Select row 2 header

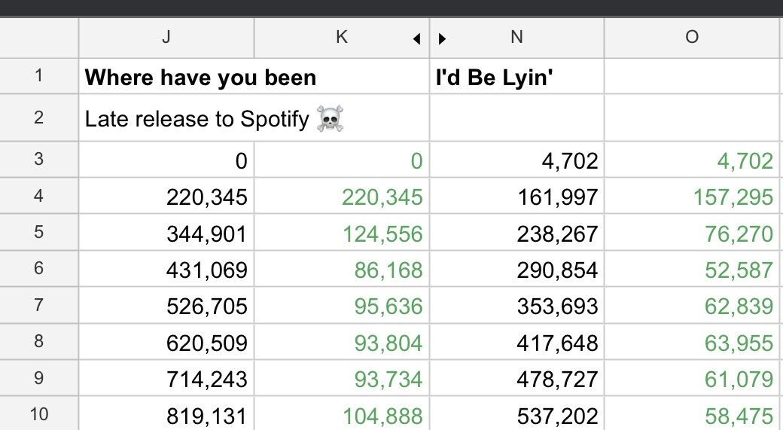point(39,118)
